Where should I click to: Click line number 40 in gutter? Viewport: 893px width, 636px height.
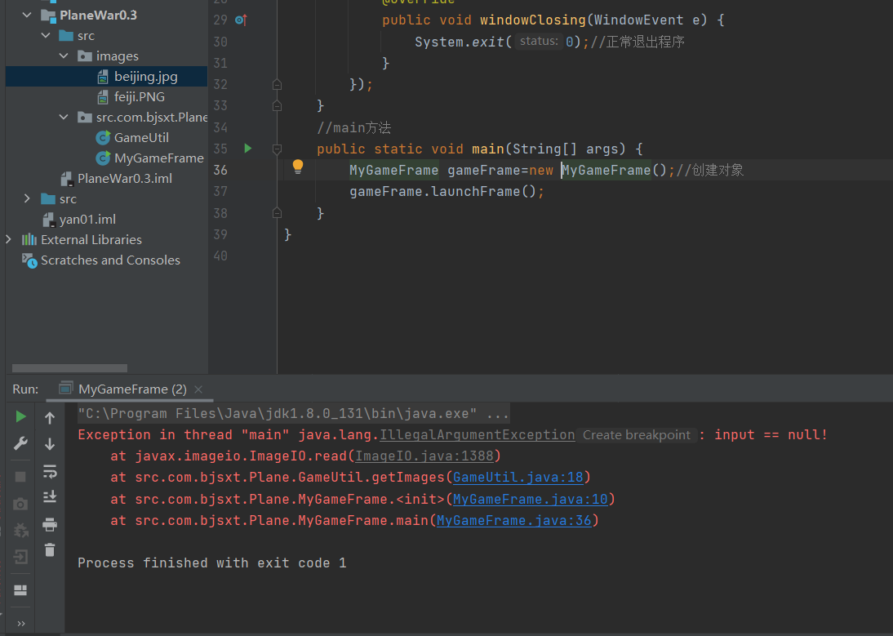tap(220, 256)
